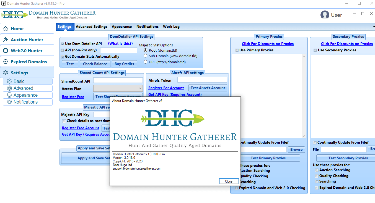
Task: Switch to the Notifications tab
Action: pos(148,27)
